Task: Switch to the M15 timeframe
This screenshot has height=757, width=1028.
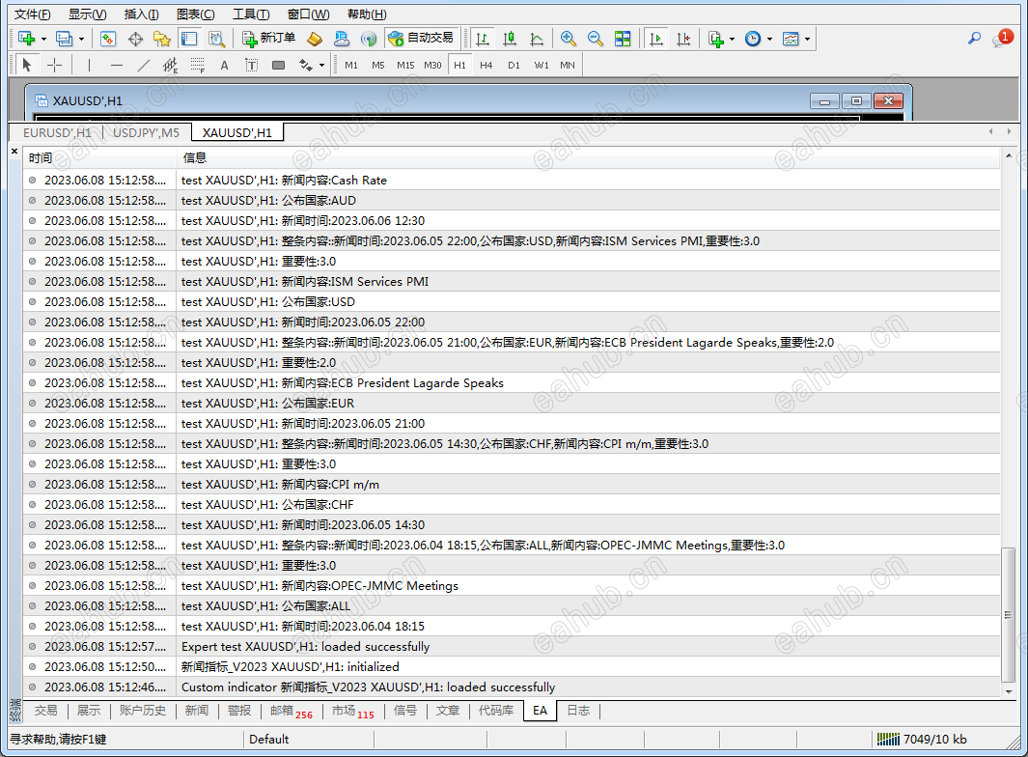Action: point(405,65)
